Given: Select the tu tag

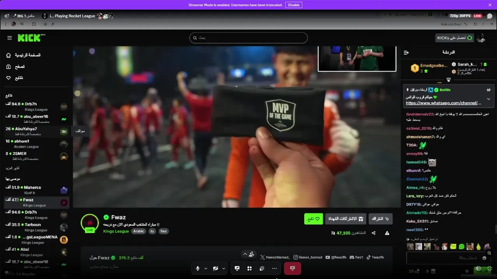Looking at the screenshot, I should [152, 231].
